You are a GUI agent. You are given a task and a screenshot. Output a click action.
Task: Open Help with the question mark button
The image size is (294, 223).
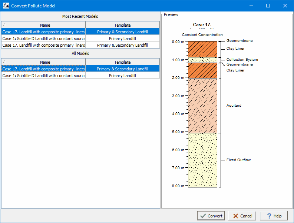pyautogui.click(x=274, y=216)
